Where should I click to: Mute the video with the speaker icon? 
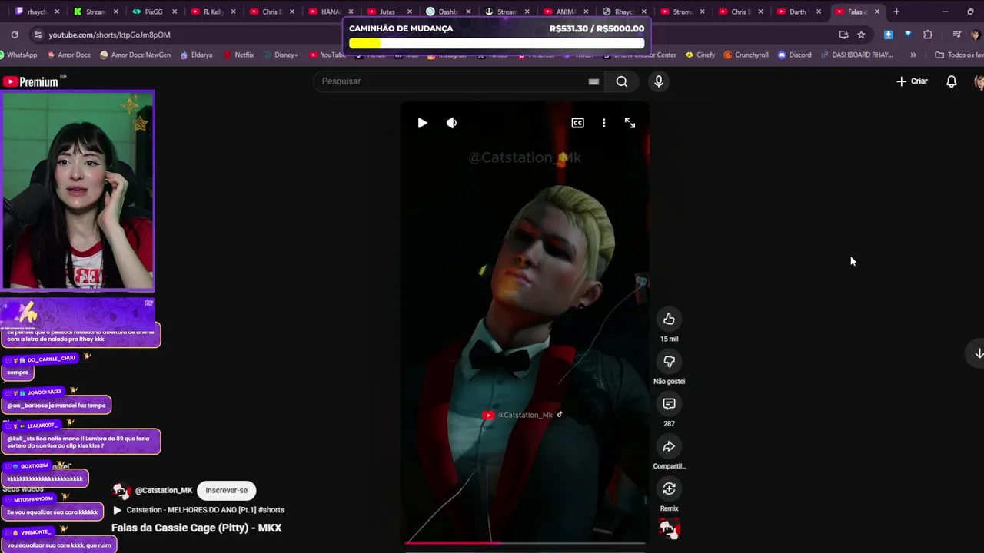tap(451, 123)
